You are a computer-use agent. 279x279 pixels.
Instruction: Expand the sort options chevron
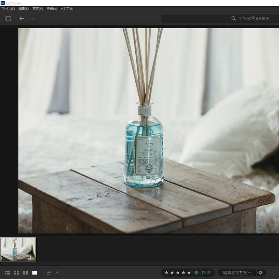click(57, 272)
